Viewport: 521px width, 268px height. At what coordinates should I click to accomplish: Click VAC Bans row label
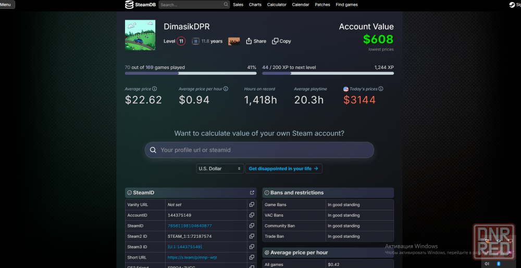tap(274, 216)
